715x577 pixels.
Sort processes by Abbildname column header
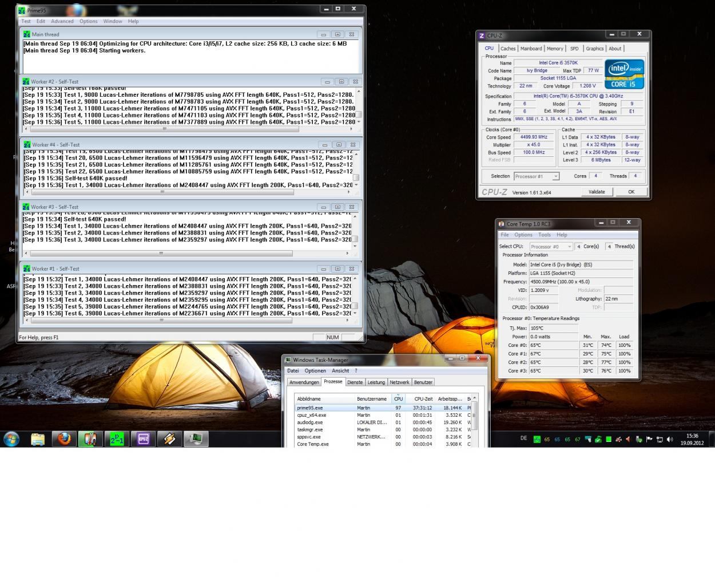coord(325,399)
